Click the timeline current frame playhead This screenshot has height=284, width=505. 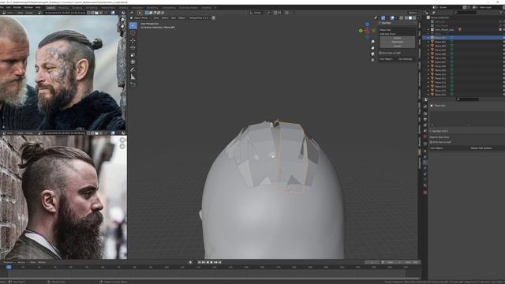9,267
